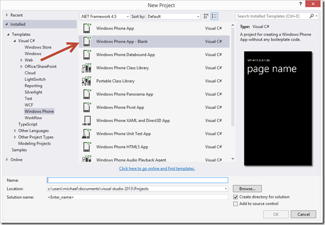This screenshot has height=225, width=325.
Task: Select the WCF category
Action: coord(29,105)
